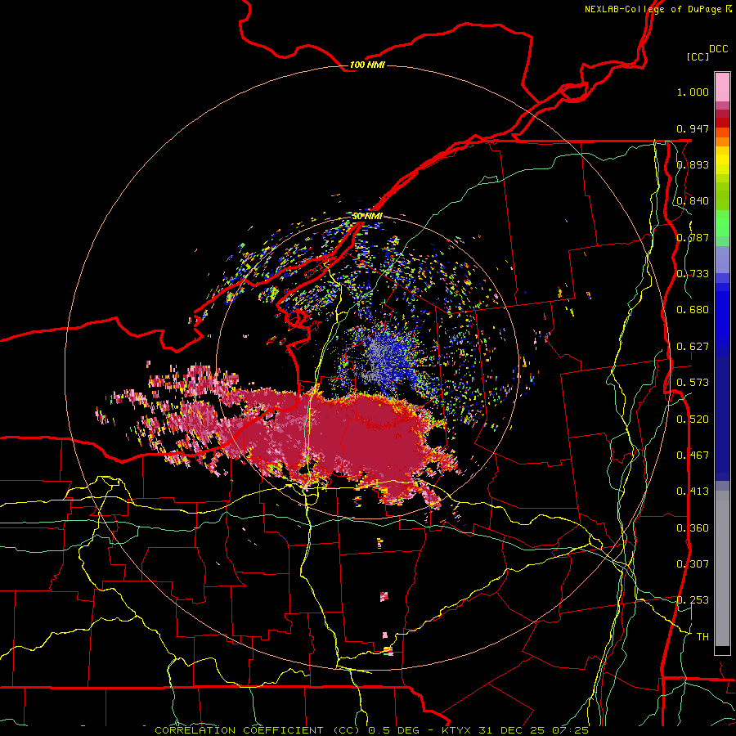The width and height of the screenshot is (736, 736).
Task: Click the 0.413 scale value
Action: 693,491
